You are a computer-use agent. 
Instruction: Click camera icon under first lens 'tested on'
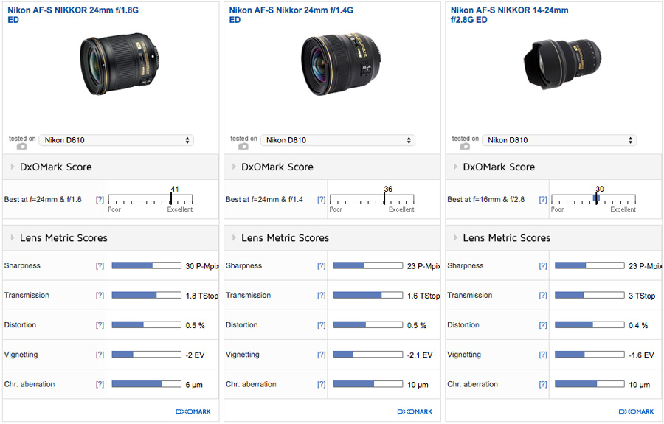pyautogui.click(x=21, y=146)
